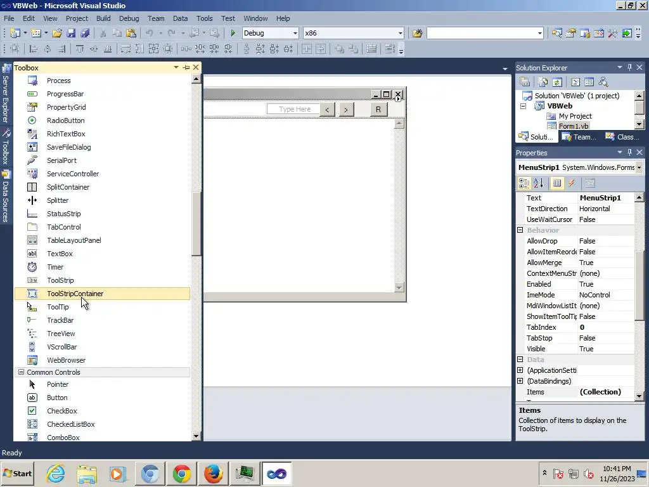
Task: Open the Project menu
Action: coord(77,18)
